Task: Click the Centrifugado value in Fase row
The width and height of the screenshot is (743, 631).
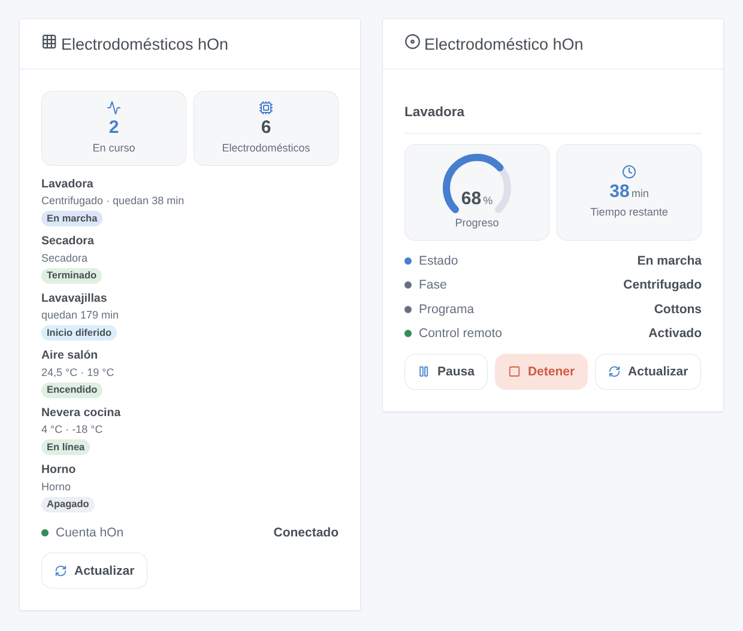Action: tap(662, 285)
